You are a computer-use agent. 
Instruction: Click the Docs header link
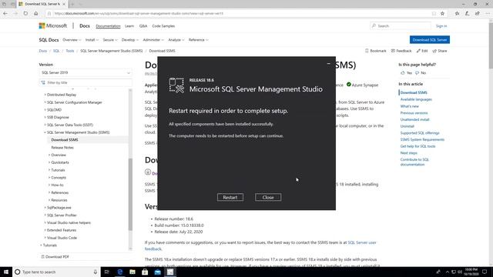tap(85, 25)
